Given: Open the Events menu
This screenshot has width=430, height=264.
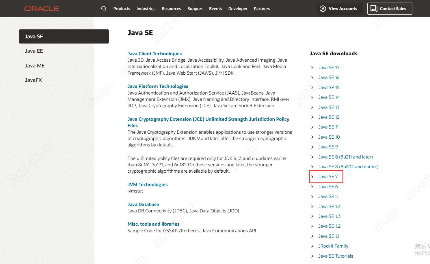Looking at the screenshot, I should click(x=215, y=9).
